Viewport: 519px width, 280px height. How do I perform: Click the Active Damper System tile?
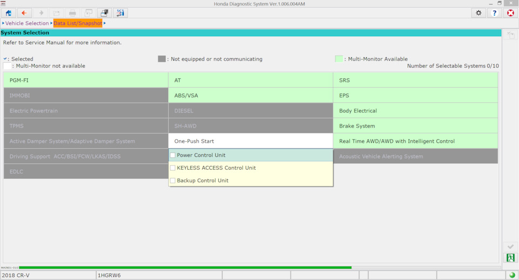(86, 141)
